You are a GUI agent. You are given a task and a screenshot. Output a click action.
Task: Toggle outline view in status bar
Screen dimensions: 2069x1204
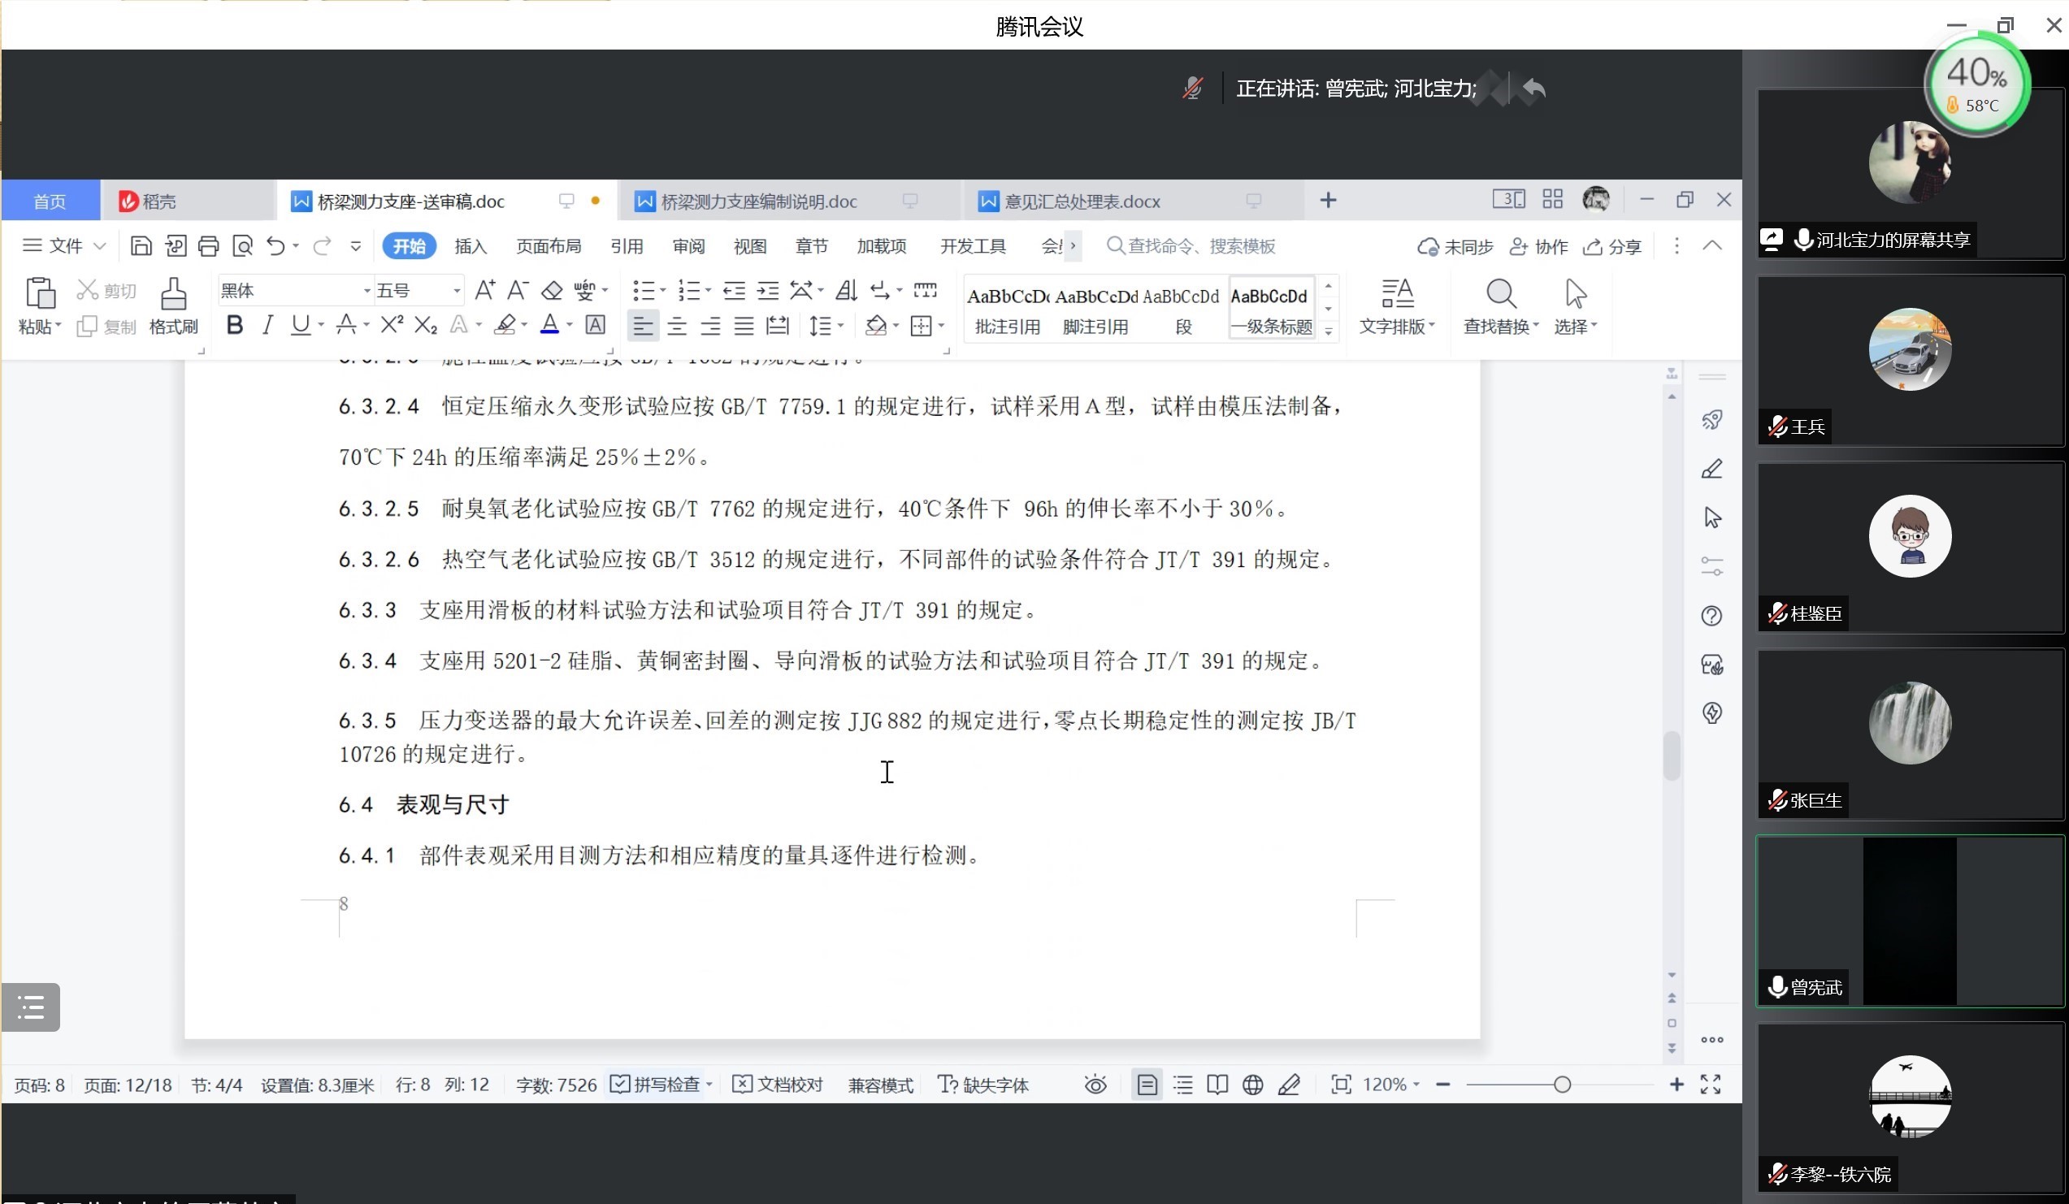(x=1183, y=1085)
